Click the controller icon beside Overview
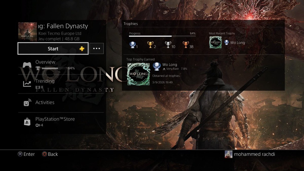This screenshot has height=171, width=304. pos(27,65)
